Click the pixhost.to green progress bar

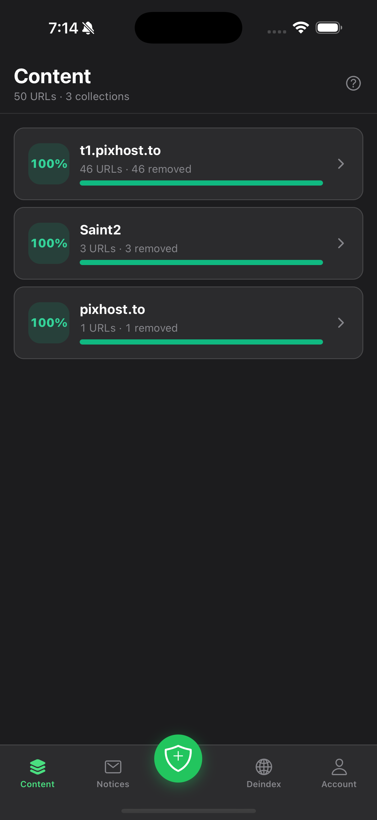coord(201,342)
